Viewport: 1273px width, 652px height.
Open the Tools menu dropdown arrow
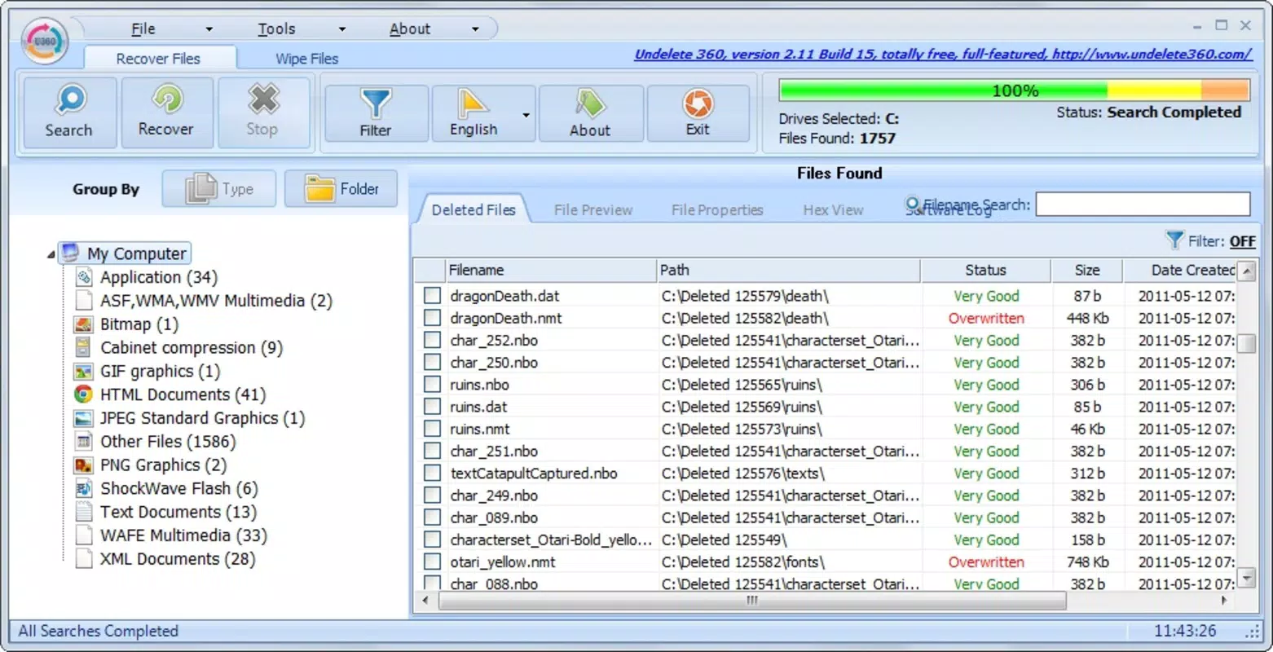(x=342, y=29)
